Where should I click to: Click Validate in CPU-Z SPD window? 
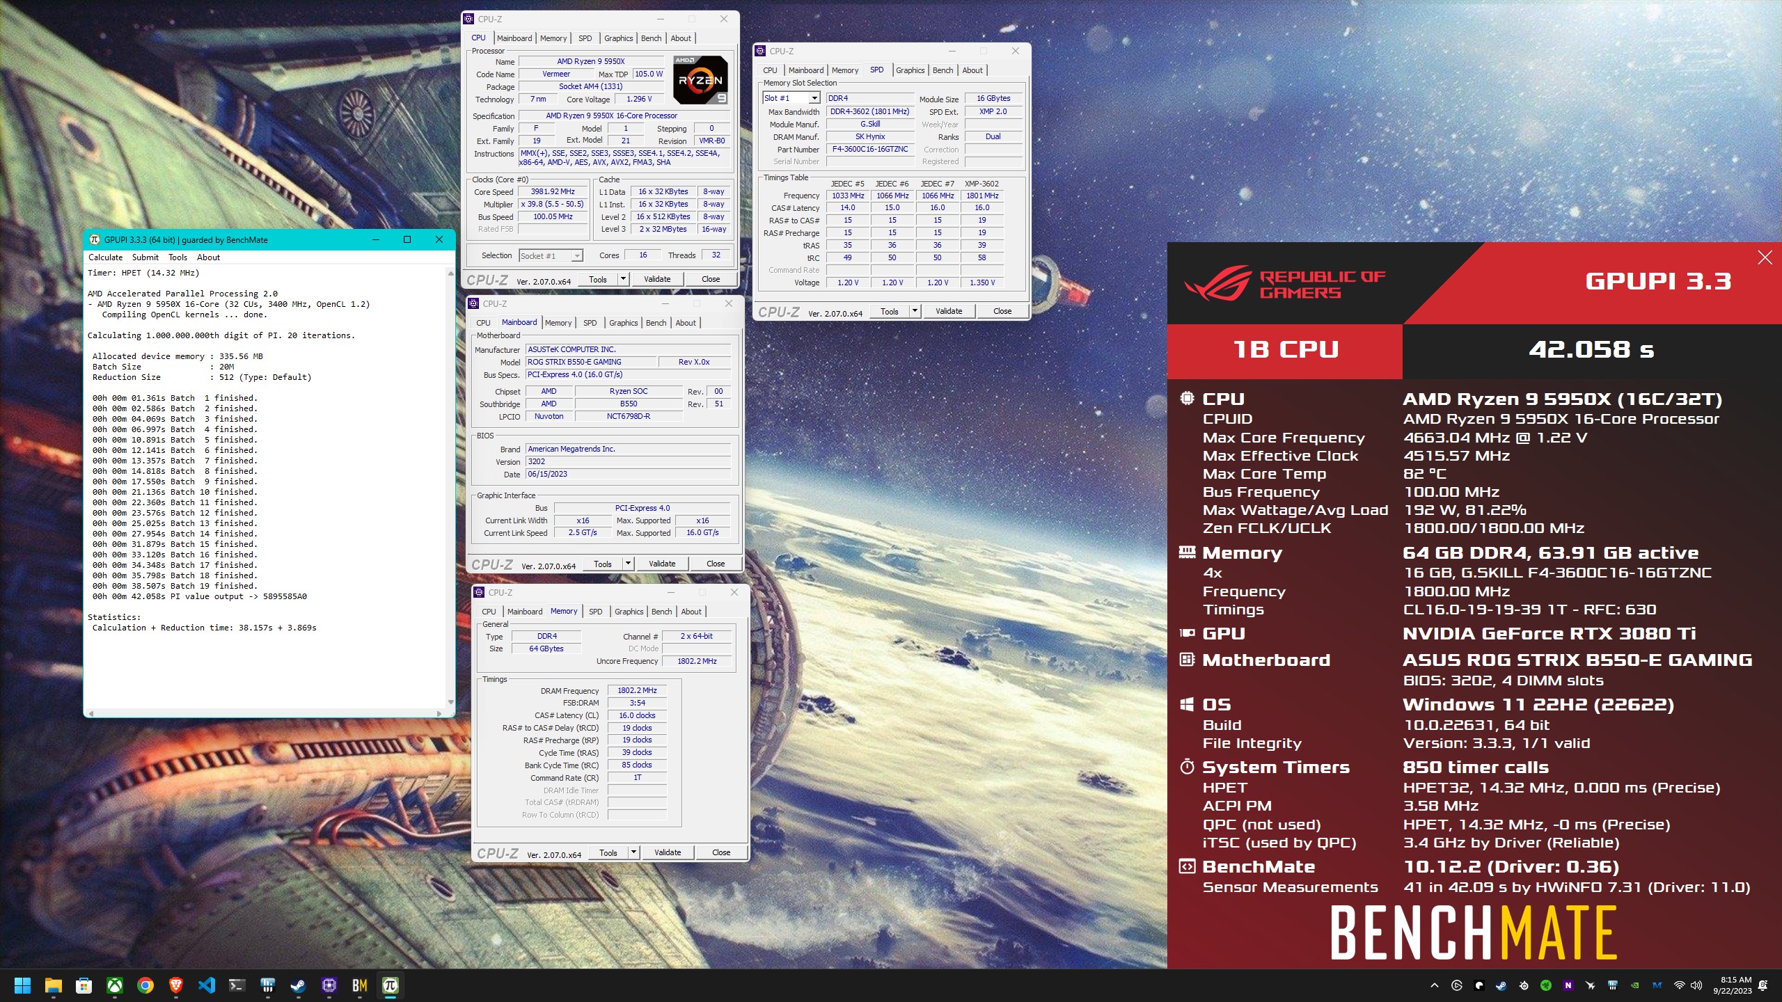(949, 311)
